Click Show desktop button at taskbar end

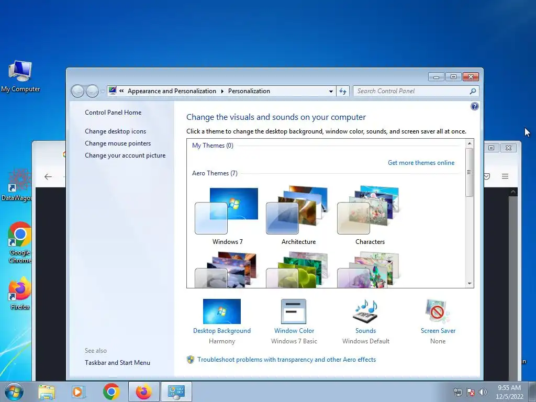(x=532, y=392)
